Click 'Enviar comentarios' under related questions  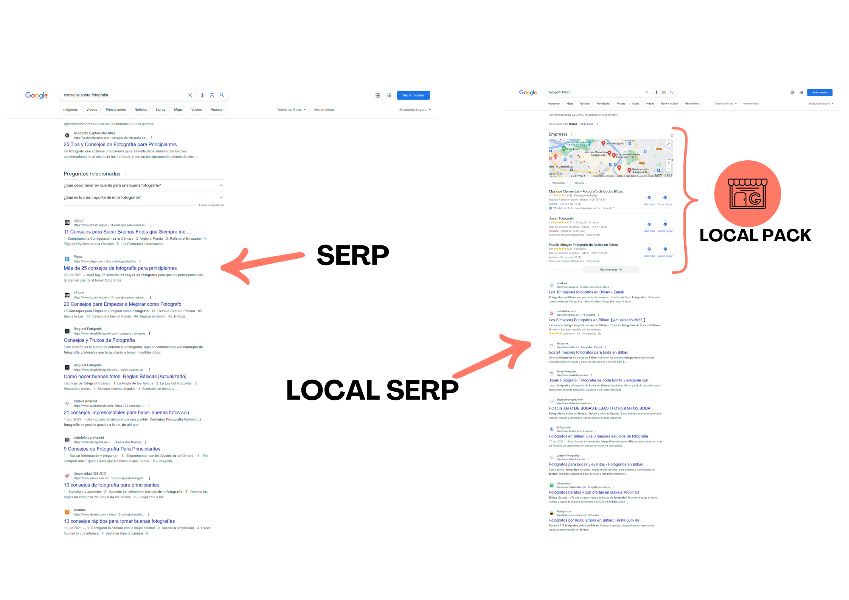(211, 205)
